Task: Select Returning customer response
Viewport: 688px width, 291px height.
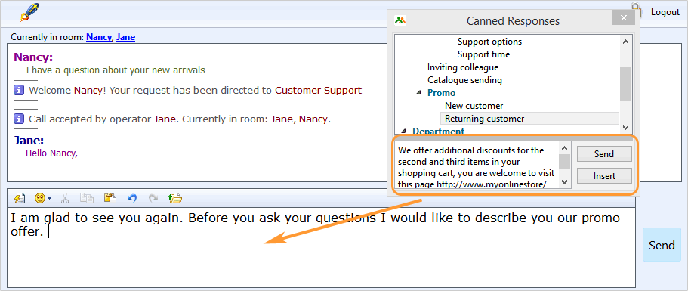Action: [529, 119]
